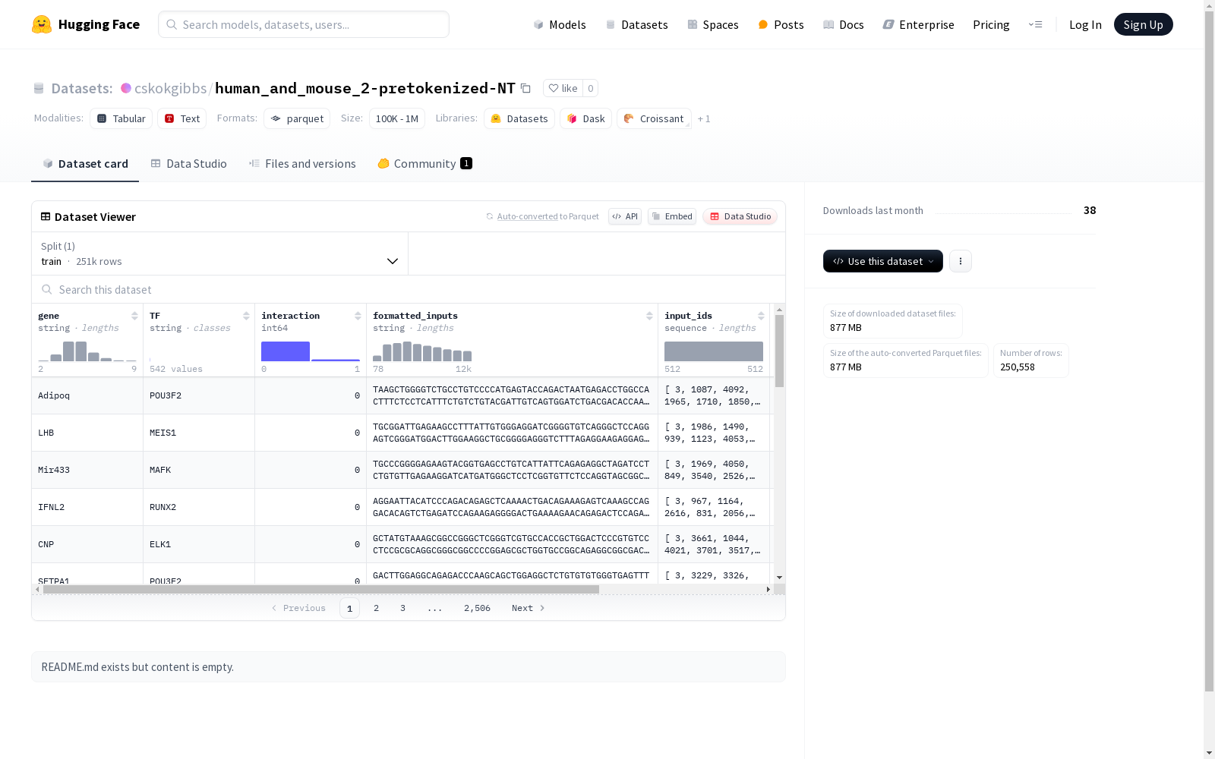Viewport: 1215px width, 759px height.
Task: Click the main search models input
Action: tap(304, 24)
